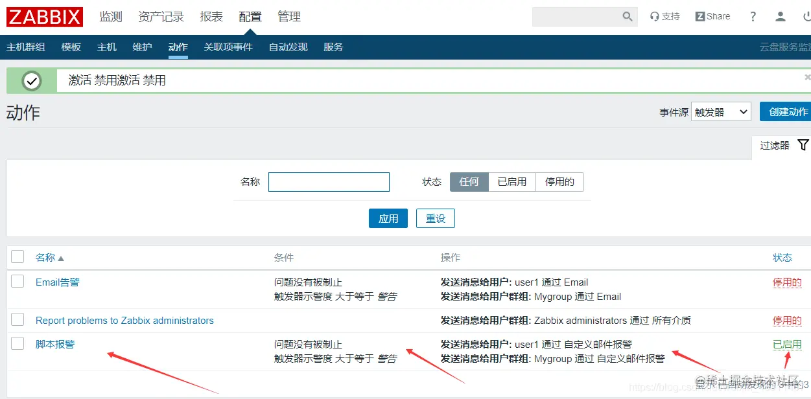Image resolution: width=811 pixels, height=399 pixels.
Task: Go to 关联项事件 submenu
Action: tap(228, 47)
